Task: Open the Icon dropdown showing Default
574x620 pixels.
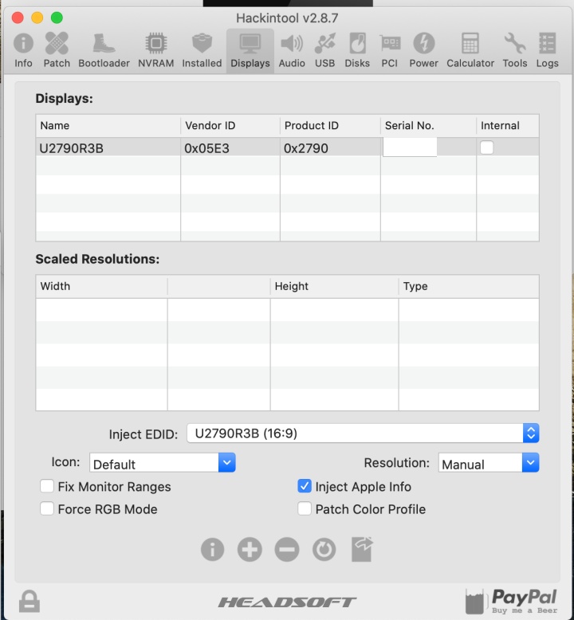Action: 163,463
